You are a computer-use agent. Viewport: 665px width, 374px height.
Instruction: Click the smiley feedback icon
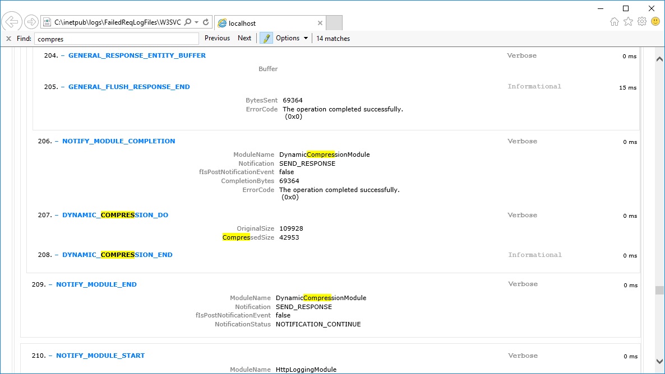(x=655, y=21)
